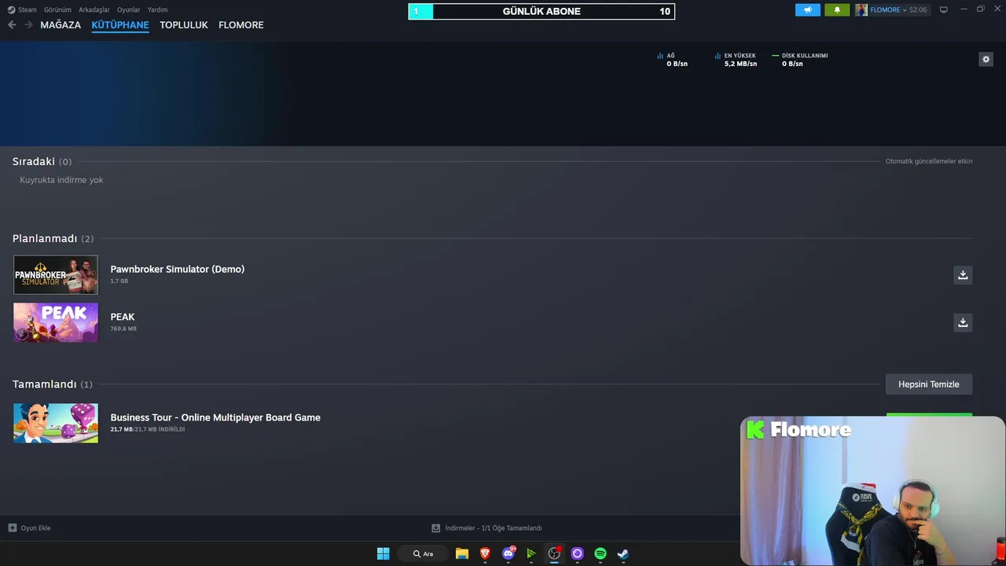Open the purple circle taskbar app
Screen dimensions: 1006x566
coord(577,553)
